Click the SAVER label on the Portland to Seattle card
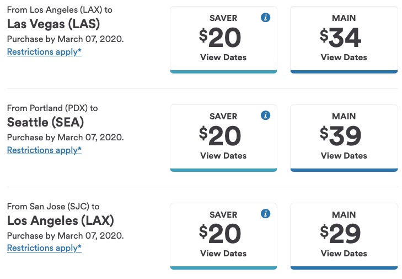The width and height of the screenshot is (402, 279). pos(223,117)
